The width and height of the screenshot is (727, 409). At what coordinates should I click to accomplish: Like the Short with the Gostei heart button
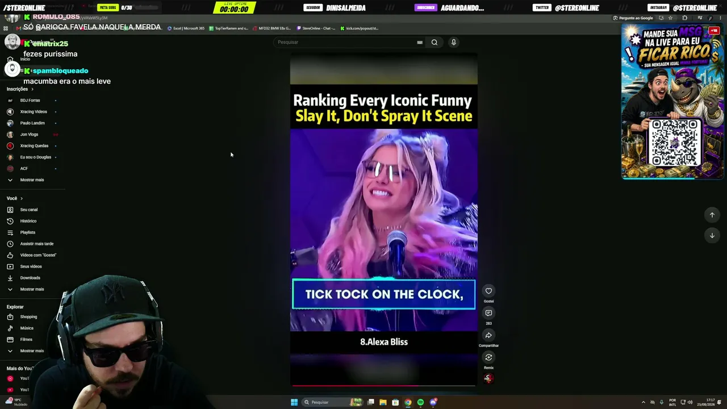488,291
